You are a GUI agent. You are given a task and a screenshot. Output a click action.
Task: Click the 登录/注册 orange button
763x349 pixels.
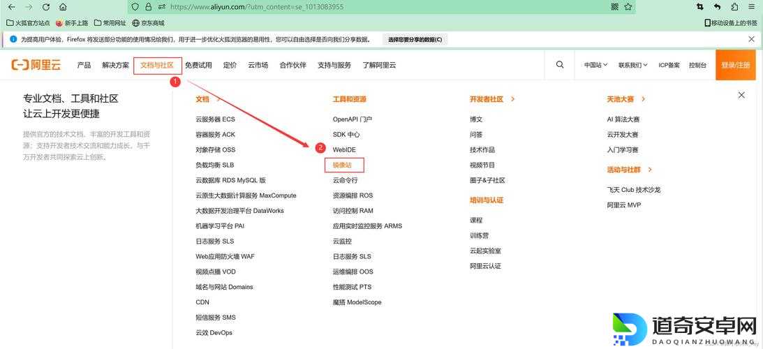pyautogui.click(x=735, y=65)
